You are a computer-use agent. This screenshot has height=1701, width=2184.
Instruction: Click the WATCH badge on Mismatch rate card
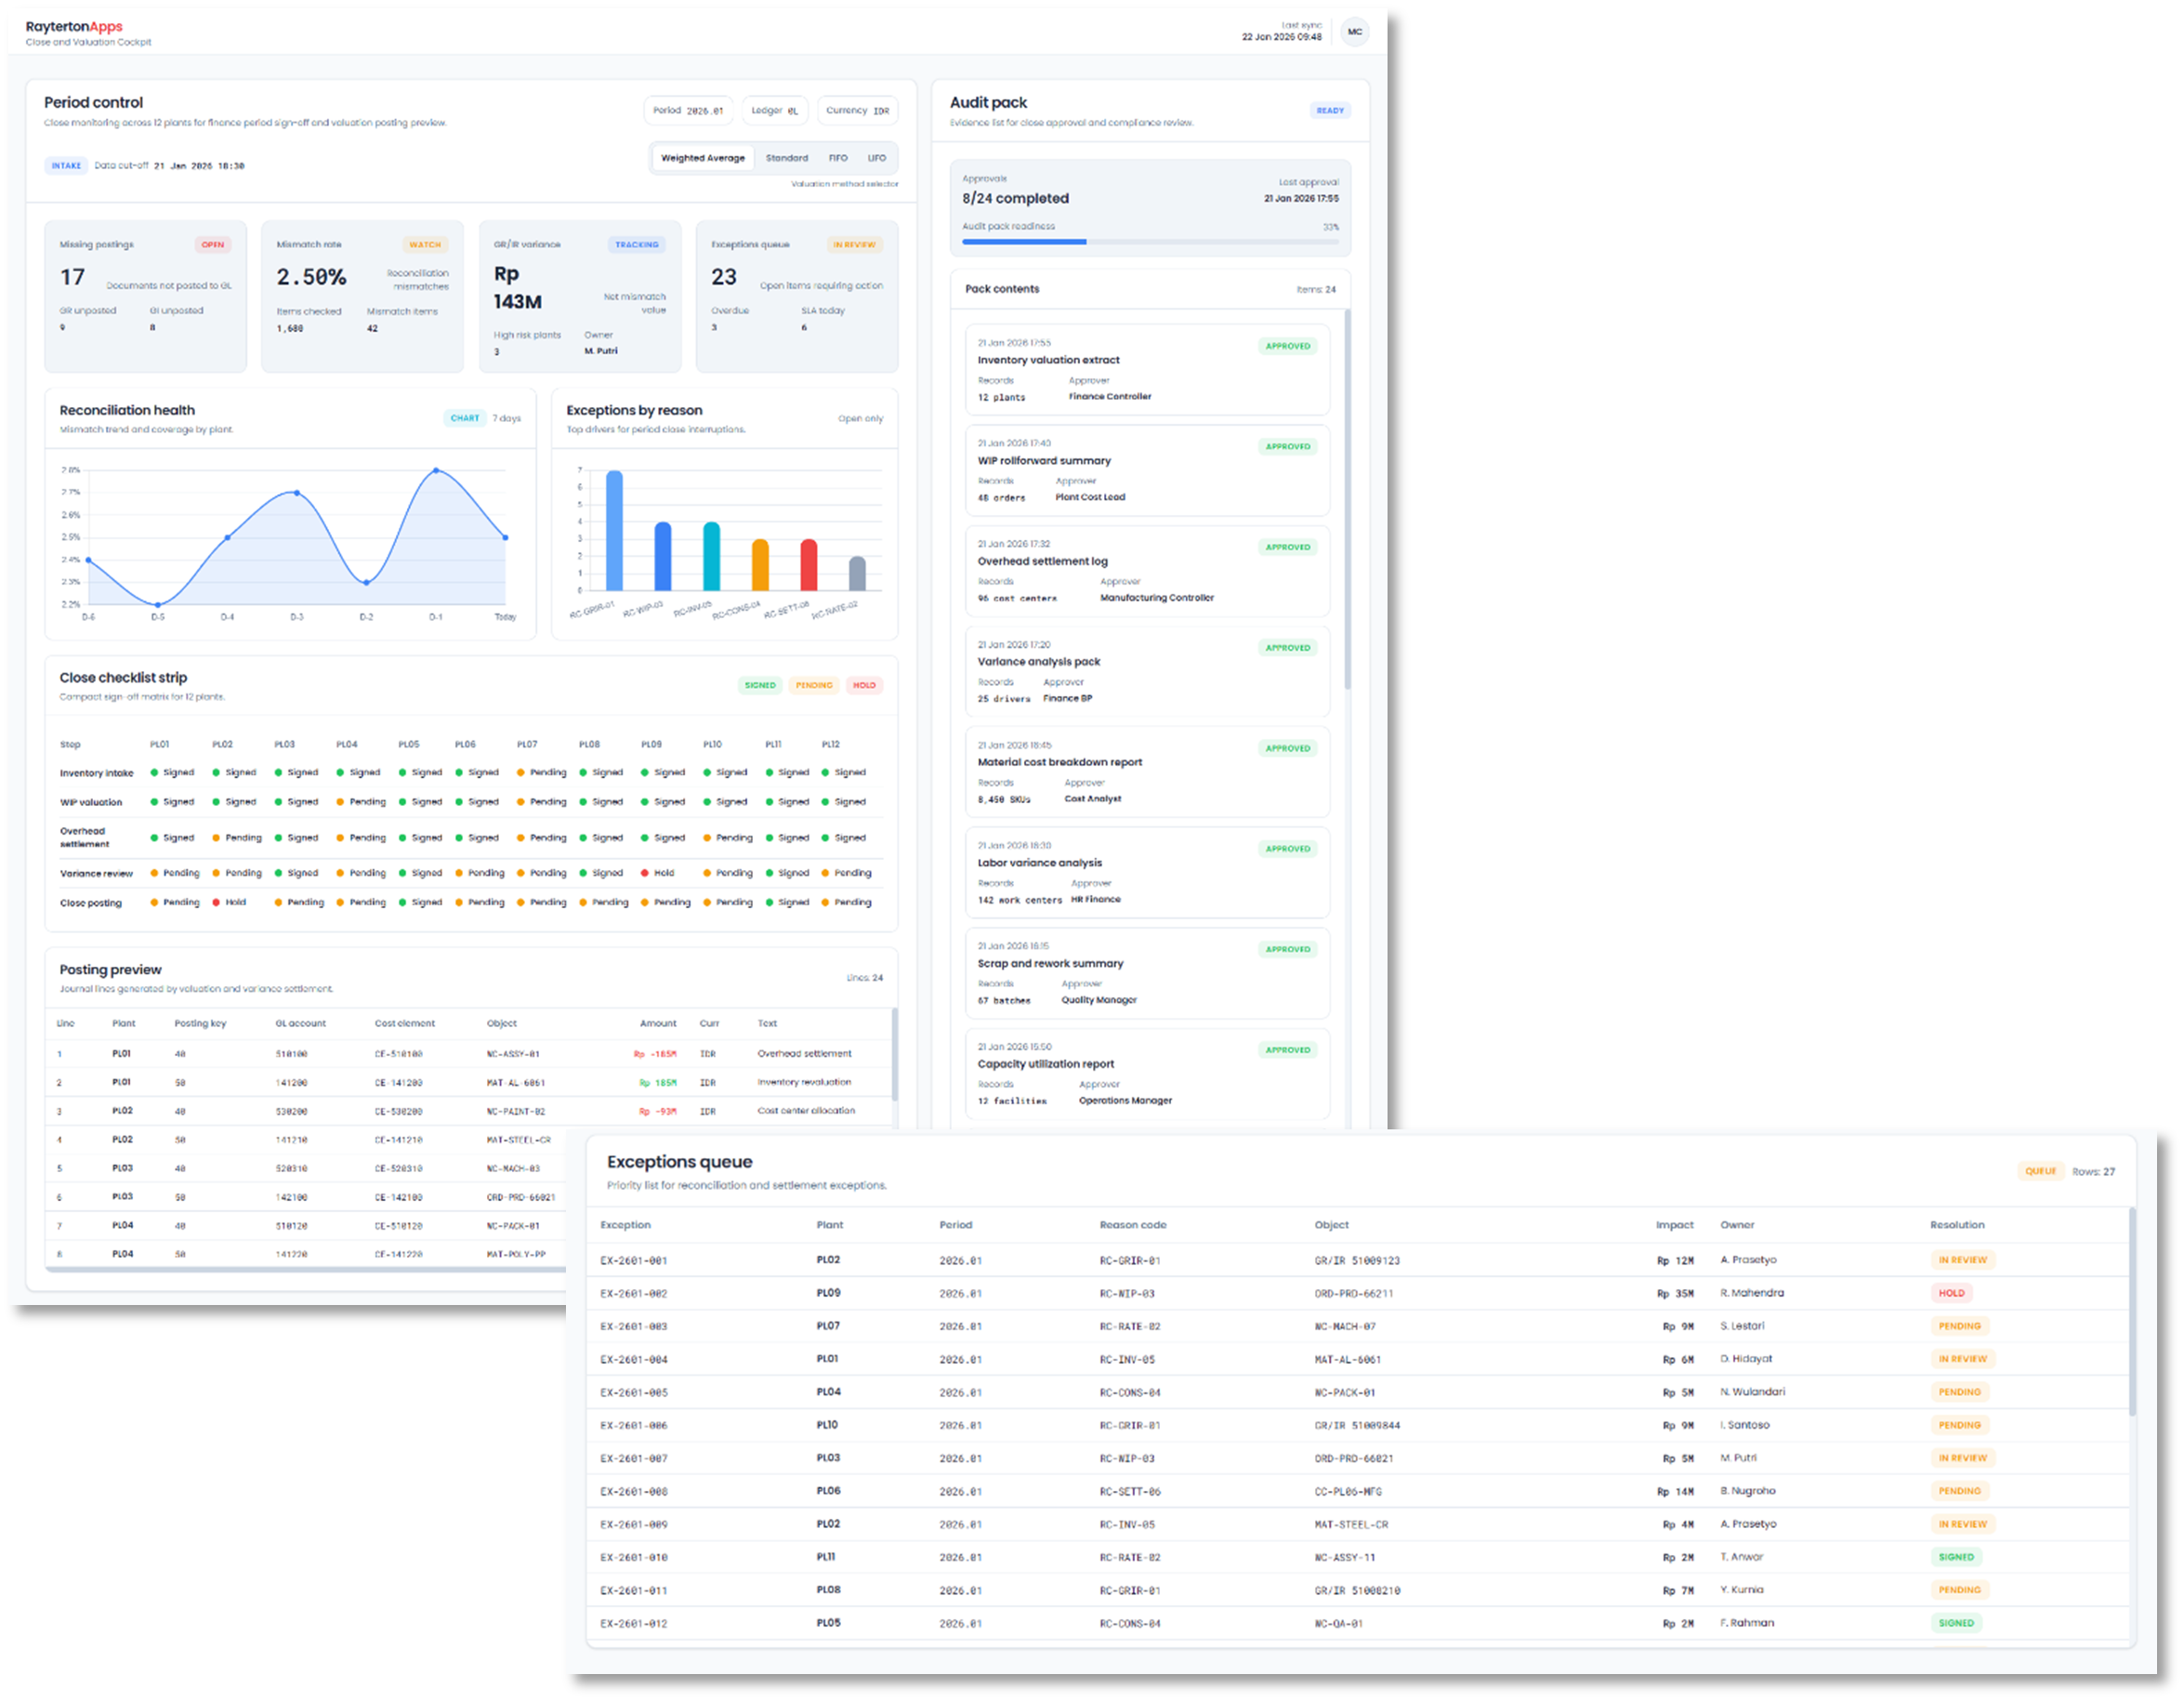coord(425,244)
